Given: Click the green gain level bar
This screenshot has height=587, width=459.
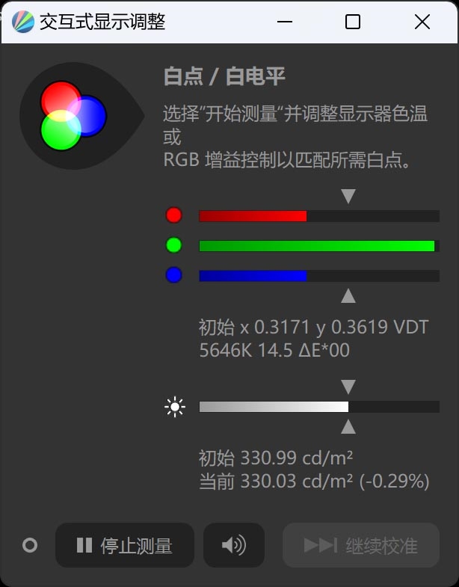Looking at the screenshot, I should 319,246.
